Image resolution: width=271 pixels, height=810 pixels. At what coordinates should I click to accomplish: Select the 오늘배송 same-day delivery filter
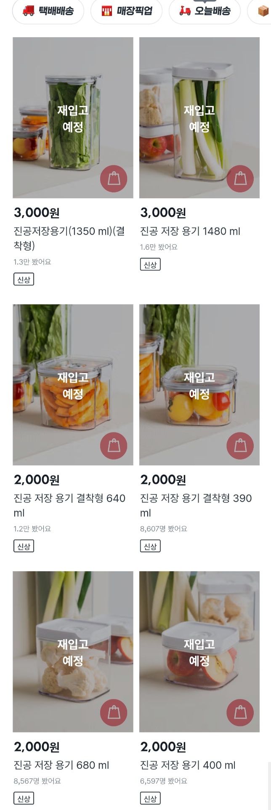[x=205, y=11]
